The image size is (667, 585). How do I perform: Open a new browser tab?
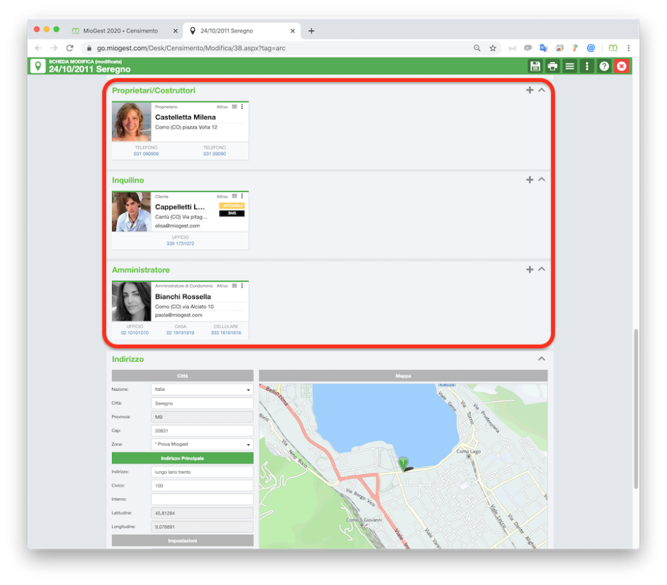[x=311, y=31]
